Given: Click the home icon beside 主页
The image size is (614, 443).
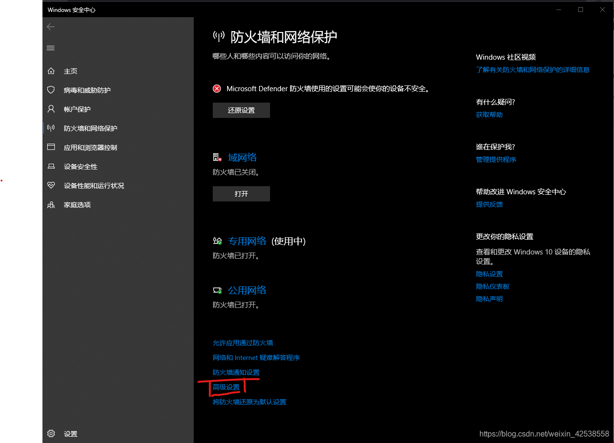Looking at the screenshot, I should point(51,71).
